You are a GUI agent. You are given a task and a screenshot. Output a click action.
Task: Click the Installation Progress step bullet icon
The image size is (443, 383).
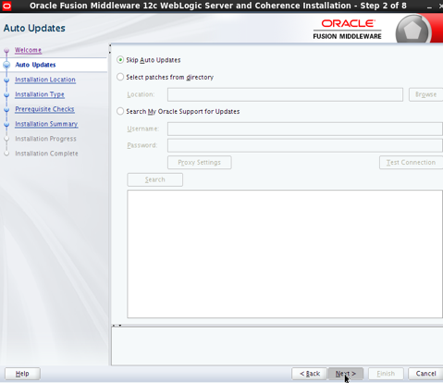click(6, 139)
